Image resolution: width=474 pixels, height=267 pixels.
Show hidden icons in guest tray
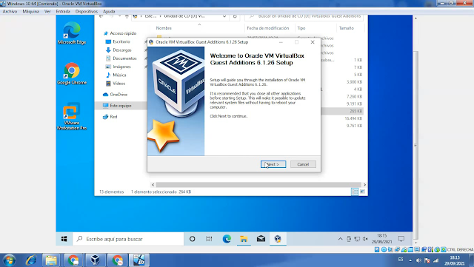(341, 239)
